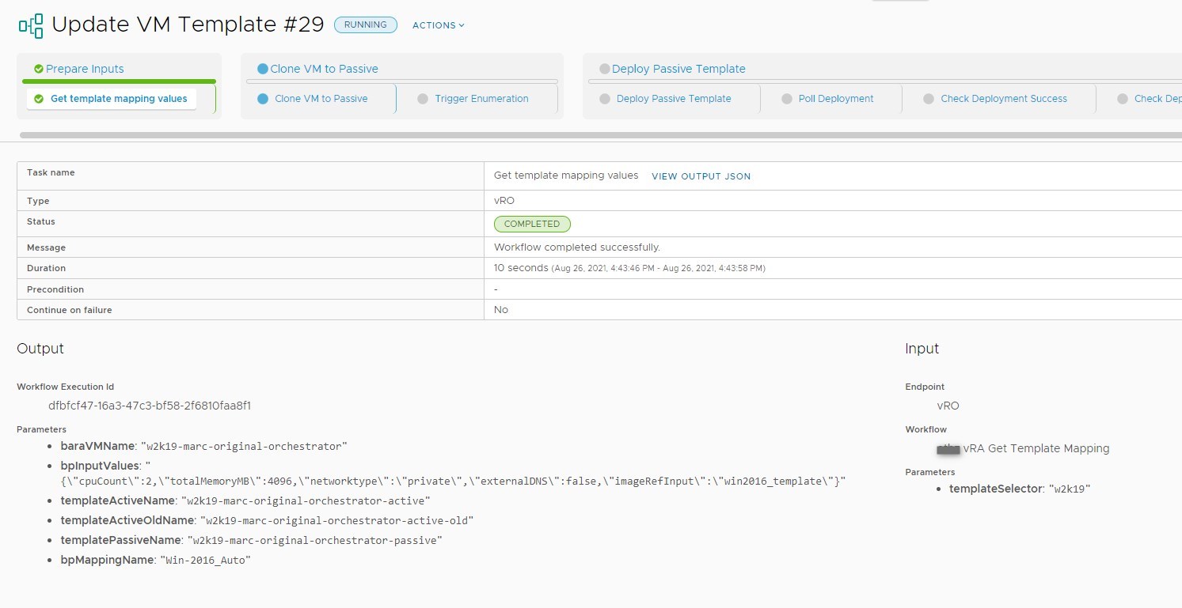Click the VIEW OUTPUT JSON link
1182x608 pixels.
[701, 176]
